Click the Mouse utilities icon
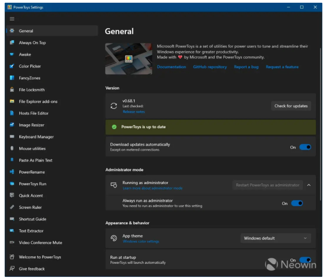The height and width of the screenshot is (280, 327). [12, 148]
